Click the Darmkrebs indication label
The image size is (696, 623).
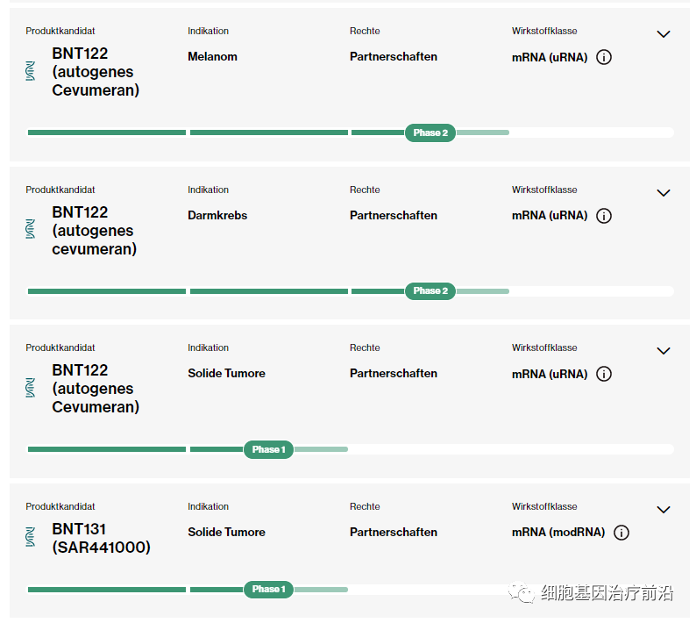click(x=217, y=216)
